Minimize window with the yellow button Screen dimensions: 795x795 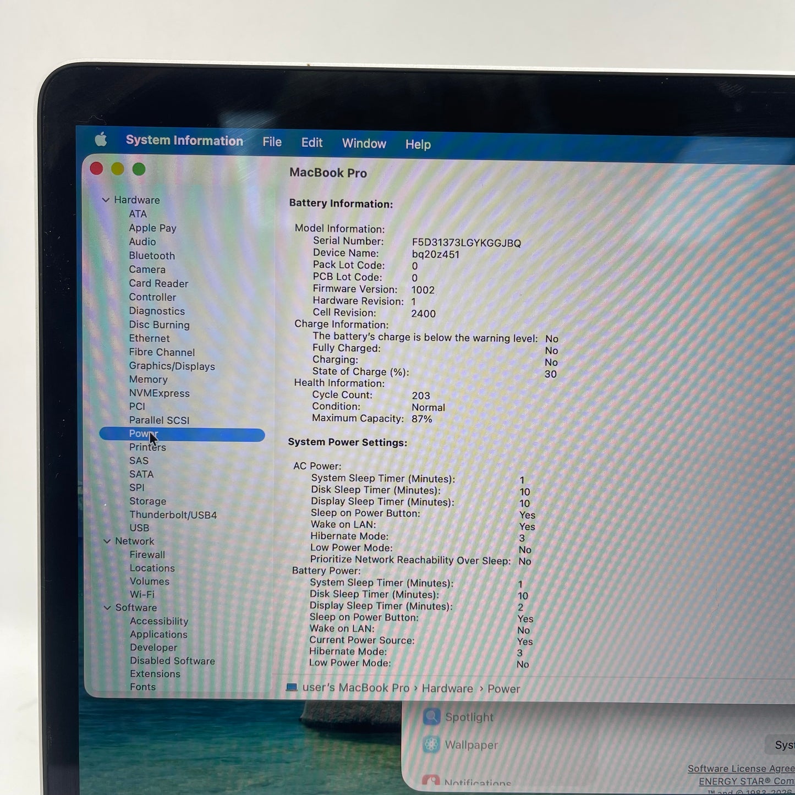click(118, 169)
